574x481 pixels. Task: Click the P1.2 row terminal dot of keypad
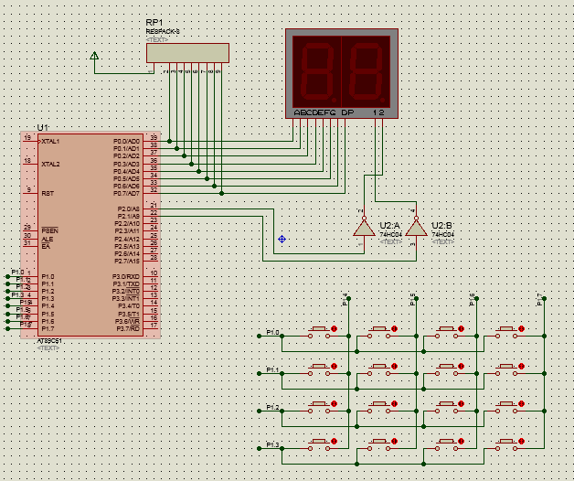click(x=260, y=411)
